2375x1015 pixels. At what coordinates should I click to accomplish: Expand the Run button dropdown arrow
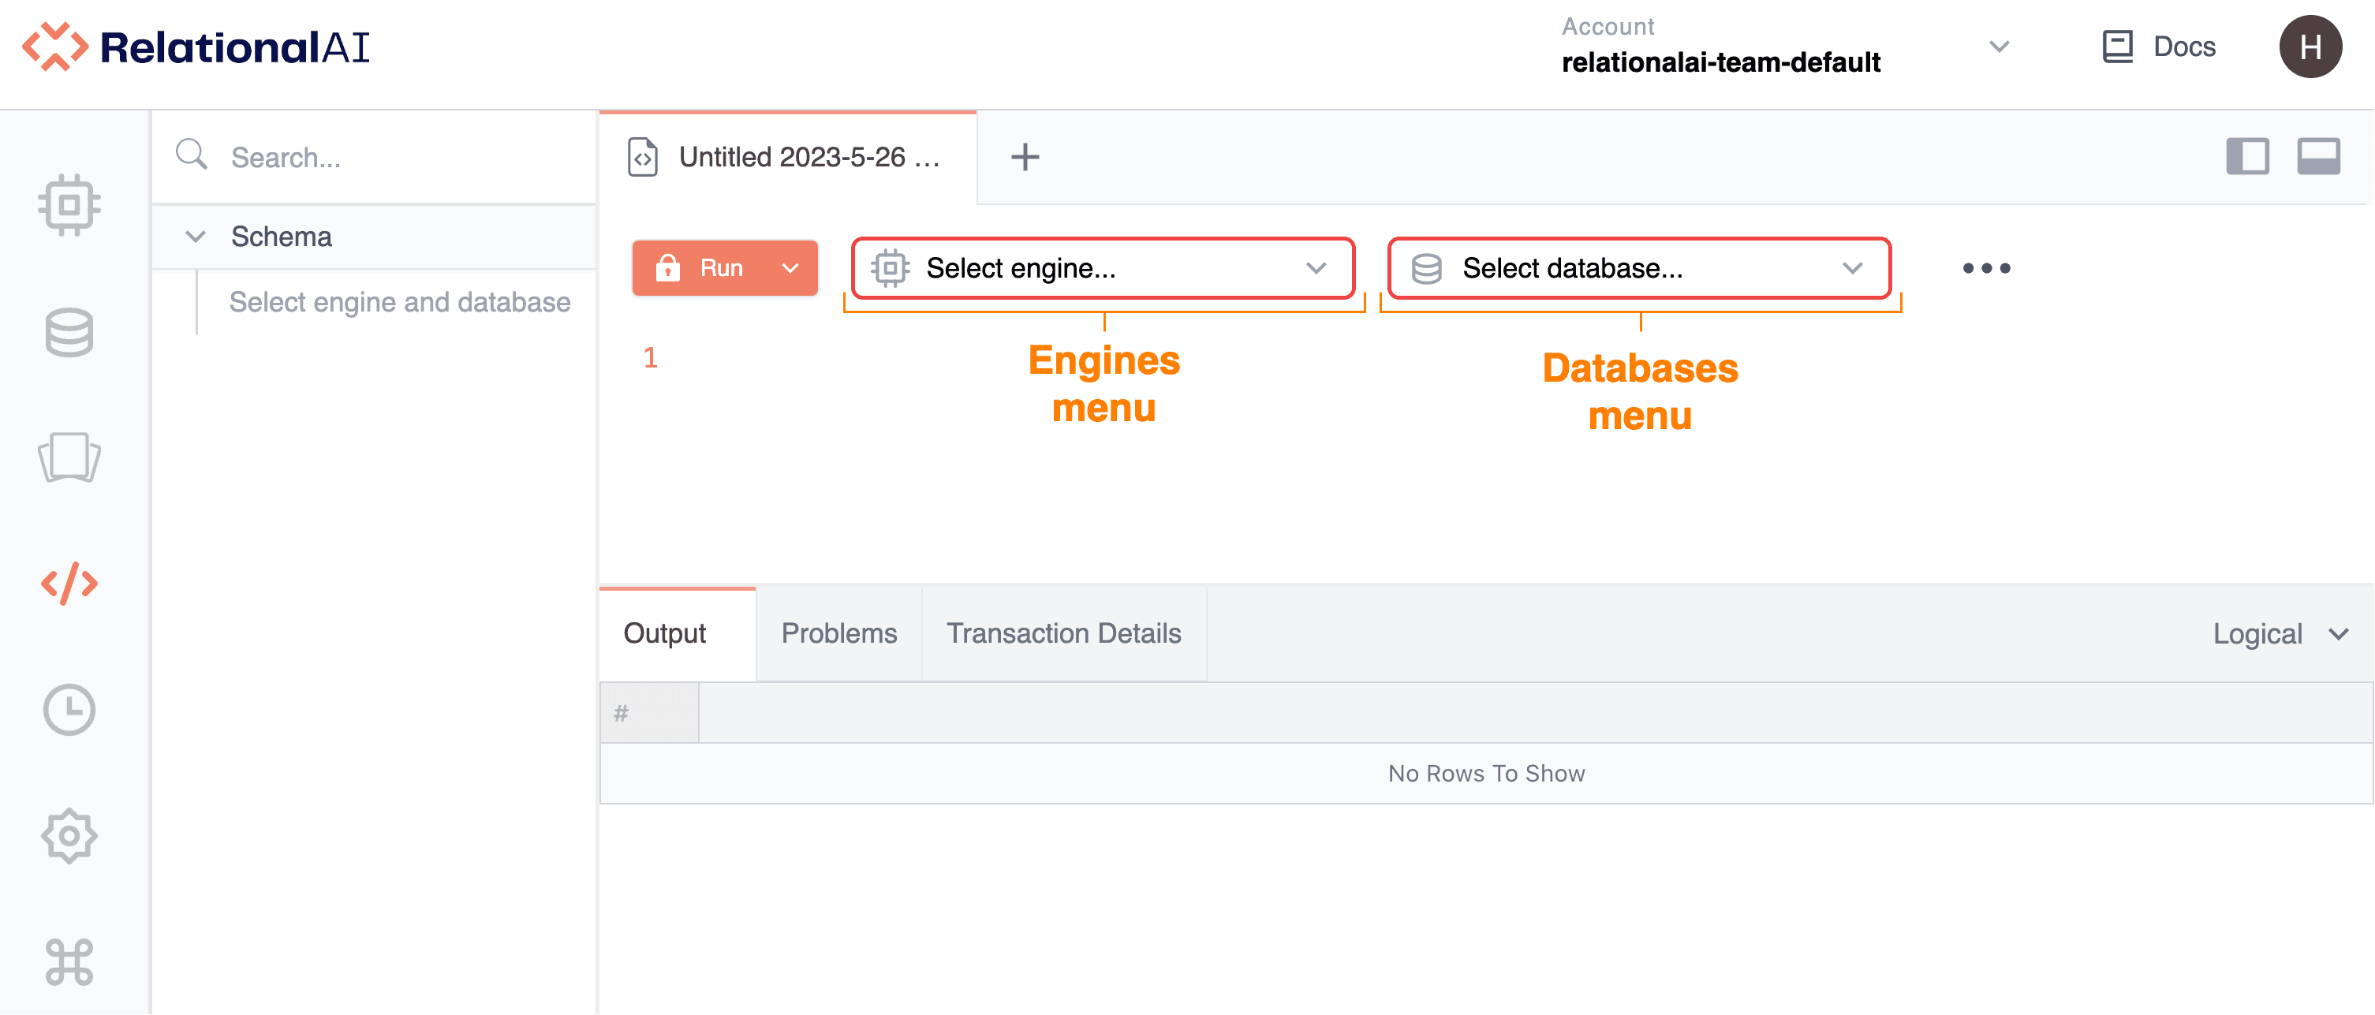[790, 268]
